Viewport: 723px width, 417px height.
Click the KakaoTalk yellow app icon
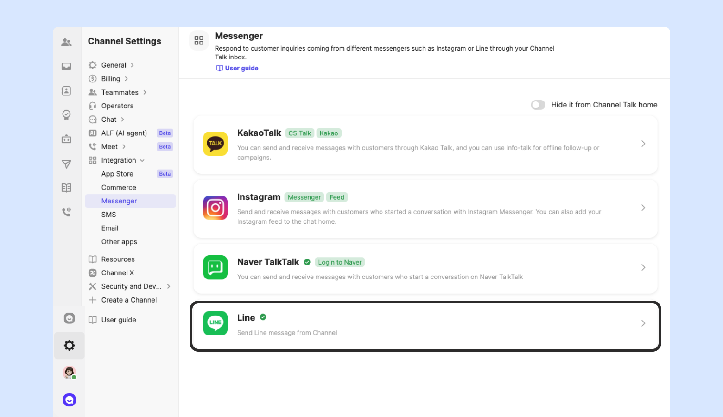tap(216, 144)
